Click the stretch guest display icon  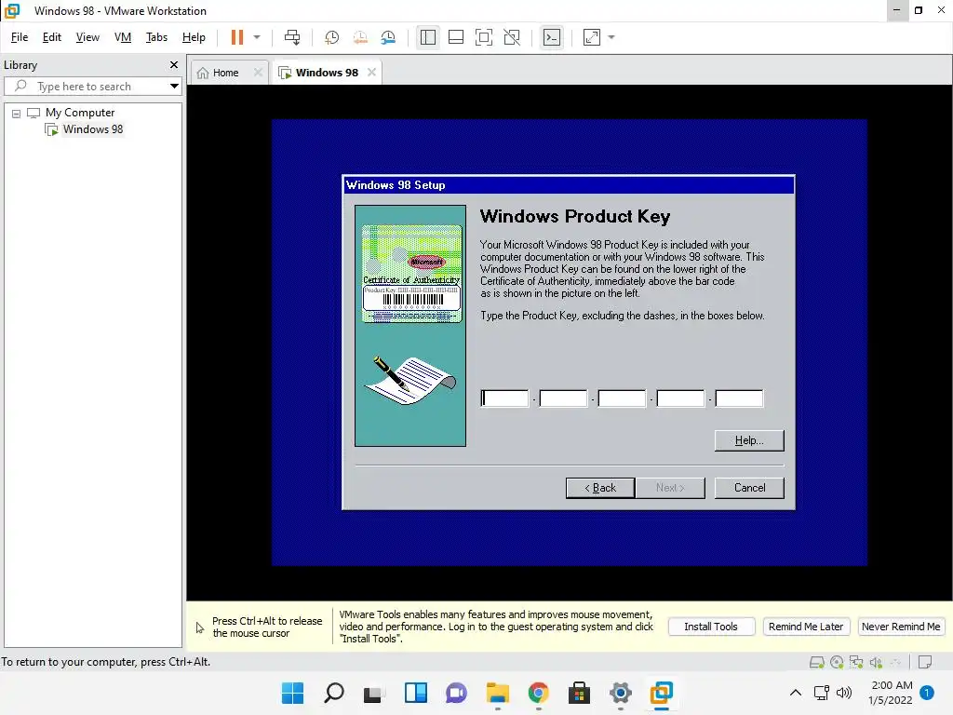592,37
